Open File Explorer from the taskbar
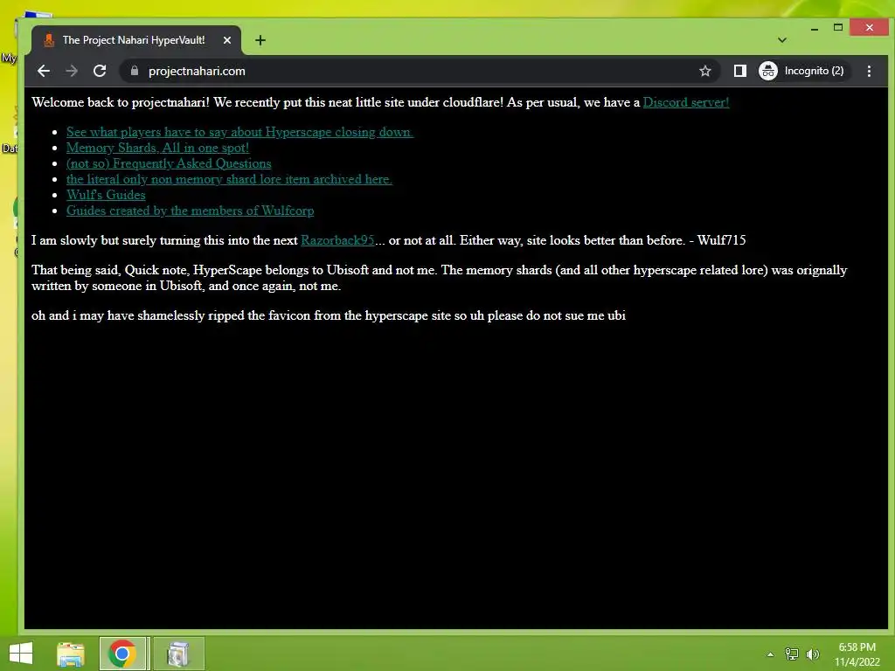The width and height of the screenshot is (895, 671). click(x=71, y=654)
